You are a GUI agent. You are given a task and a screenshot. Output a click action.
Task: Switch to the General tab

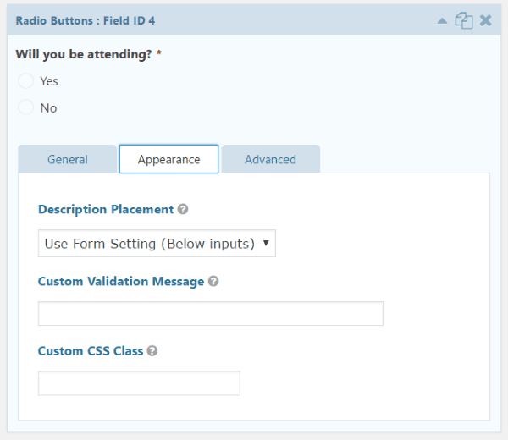coord(68,159)
